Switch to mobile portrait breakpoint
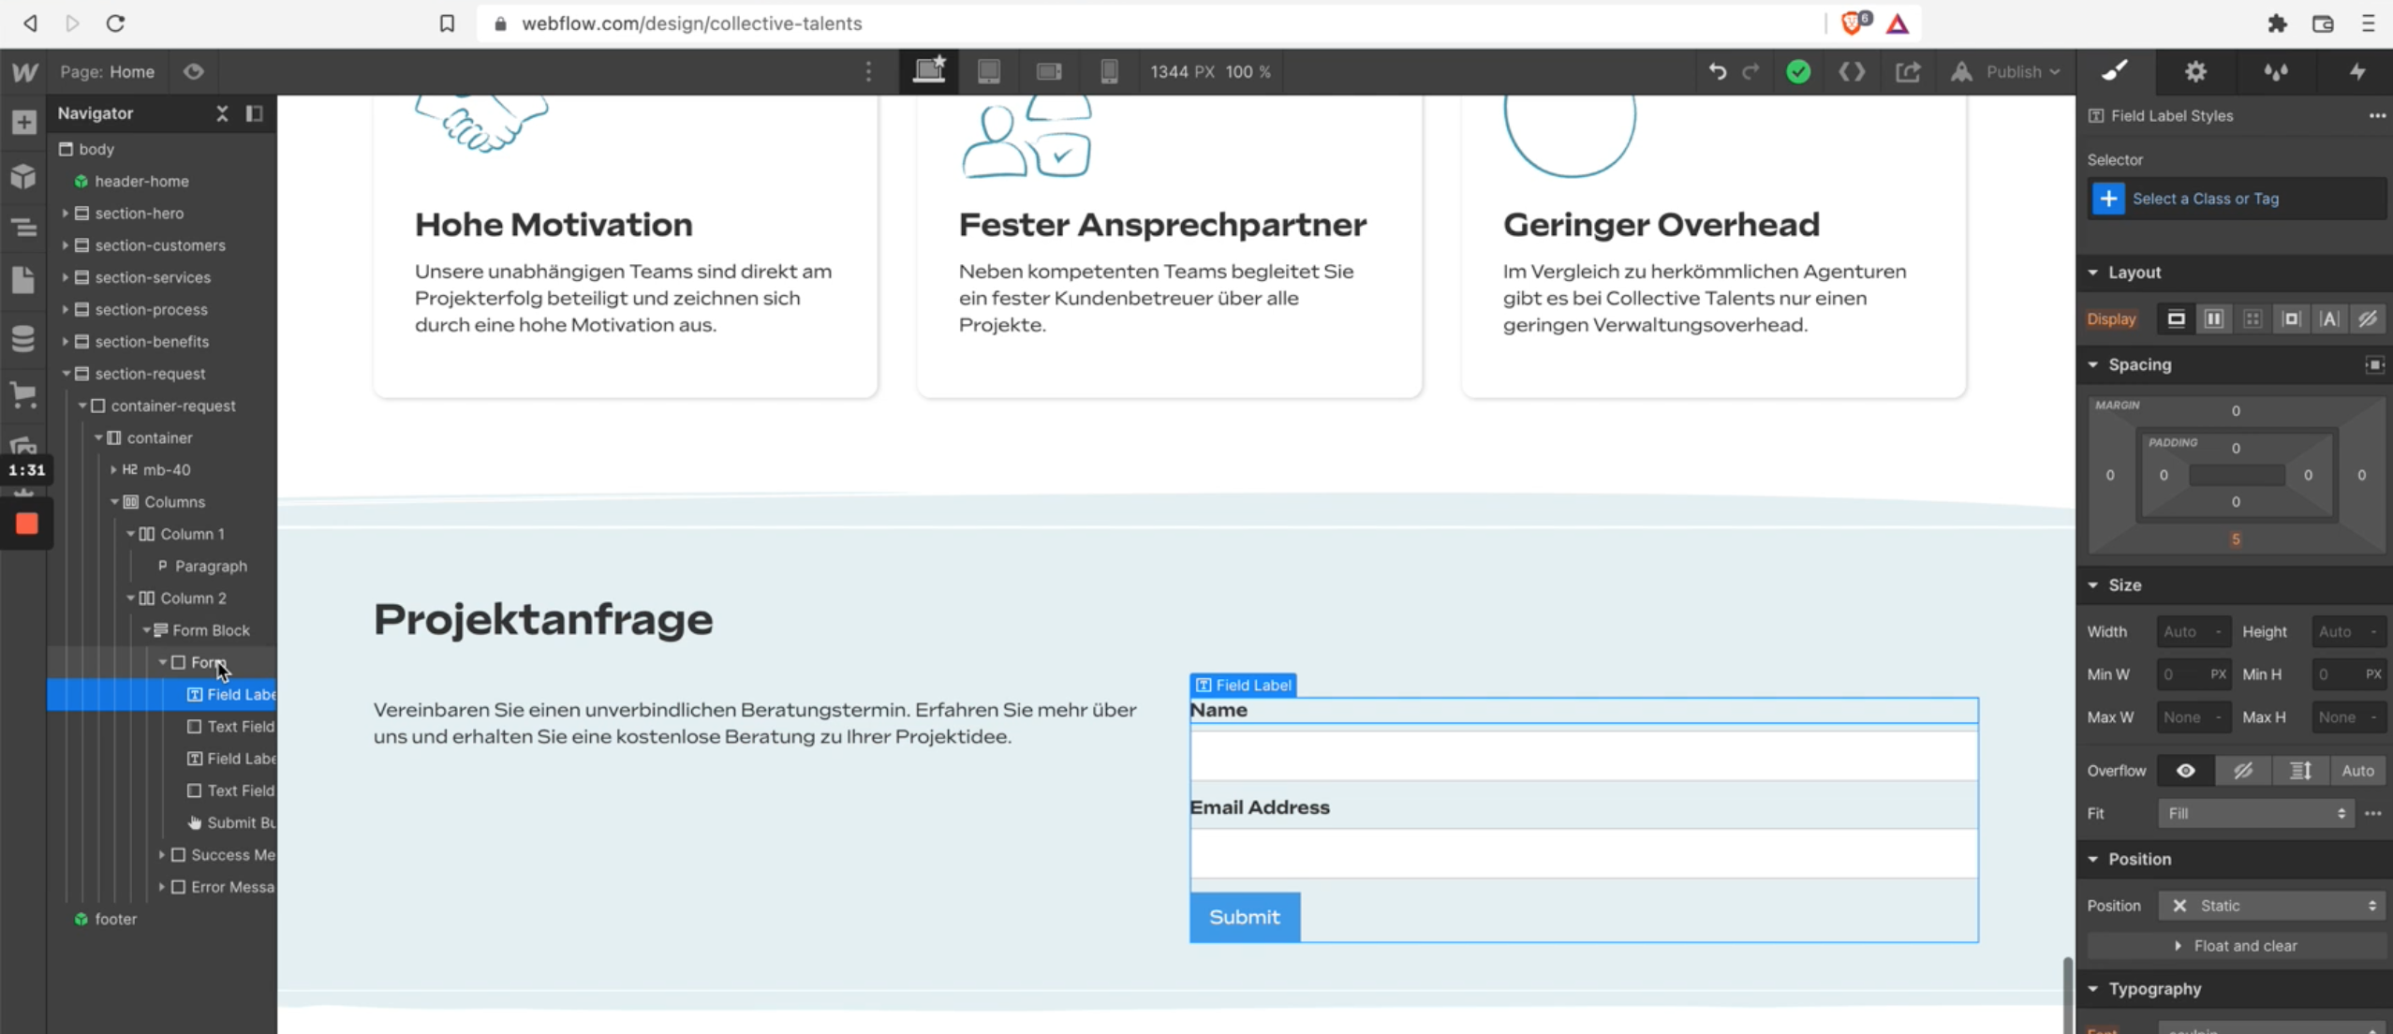 [x=1109, y=71]
